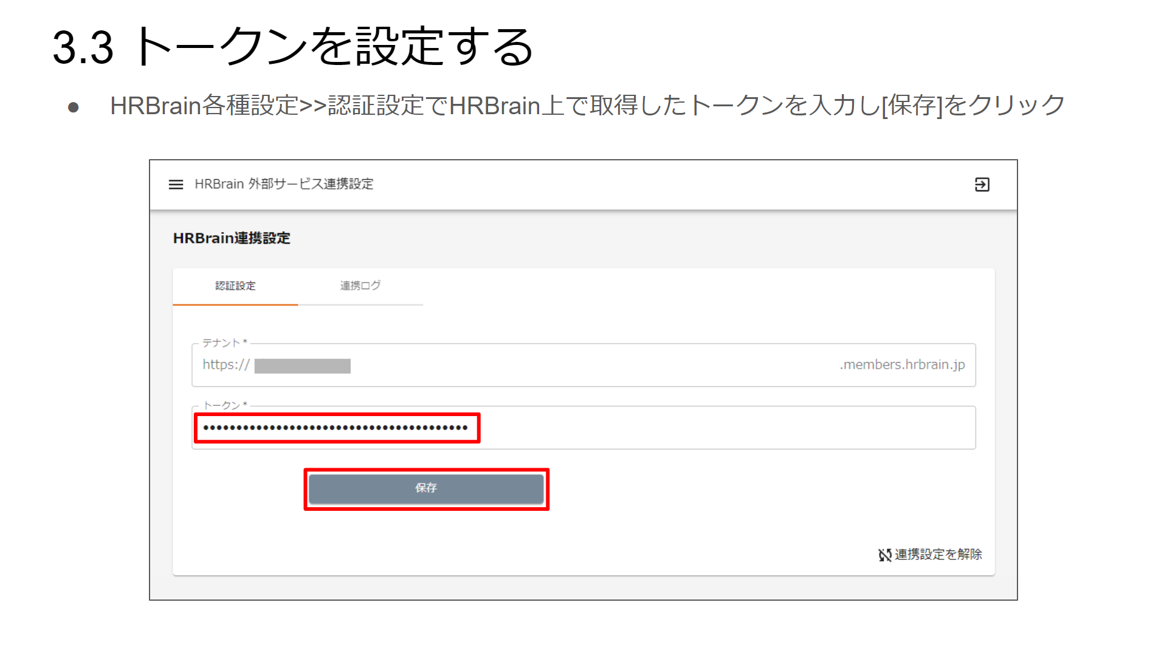Switch to the 連携ログ tab

coord(360,286)
